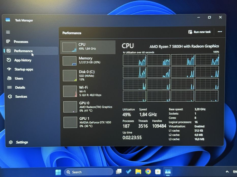Open Task View from the taskbar
The height and width of the screenshot is (177, 237).
(x=119, y=171)
